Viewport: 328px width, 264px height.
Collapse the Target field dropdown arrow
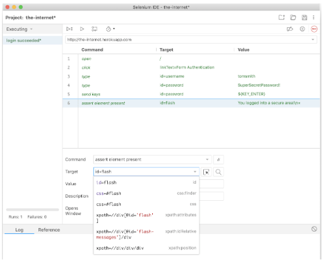coord(195,171)
